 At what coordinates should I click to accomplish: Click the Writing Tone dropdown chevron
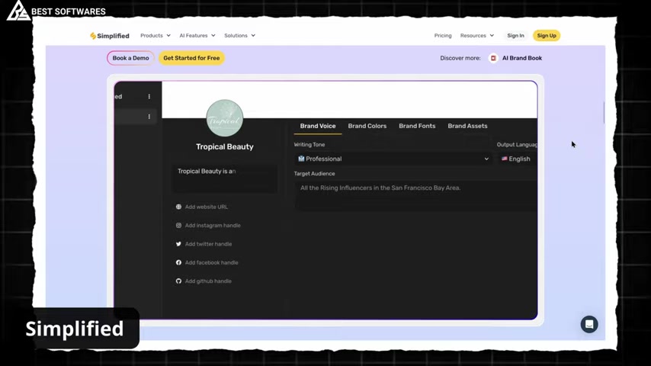click(x=486, y=159)
